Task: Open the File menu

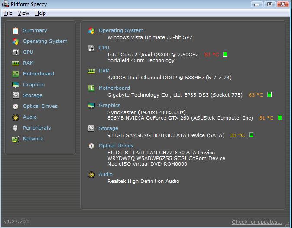Action: [8, 13]
